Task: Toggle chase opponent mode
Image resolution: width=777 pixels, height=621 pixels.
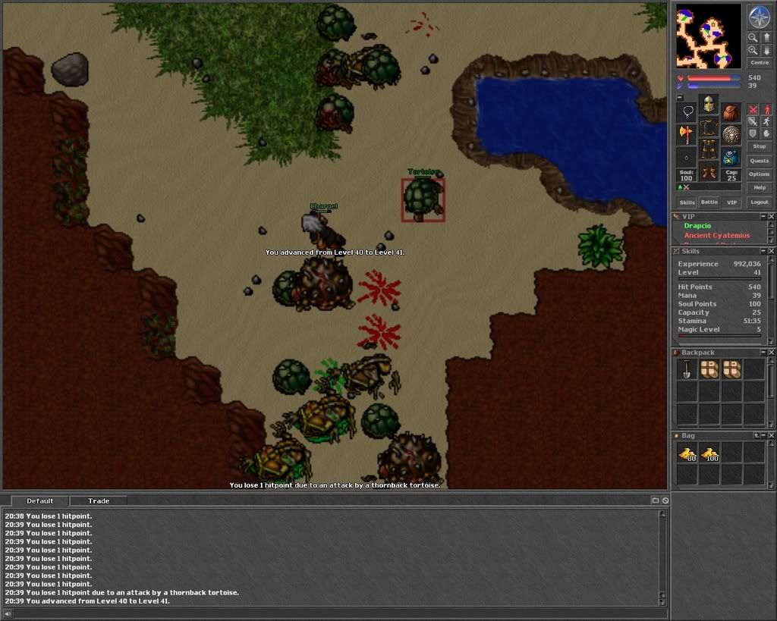Action: click(766, 121)
